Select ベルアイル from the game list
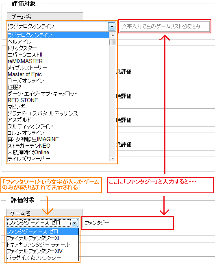 [58, 41]
